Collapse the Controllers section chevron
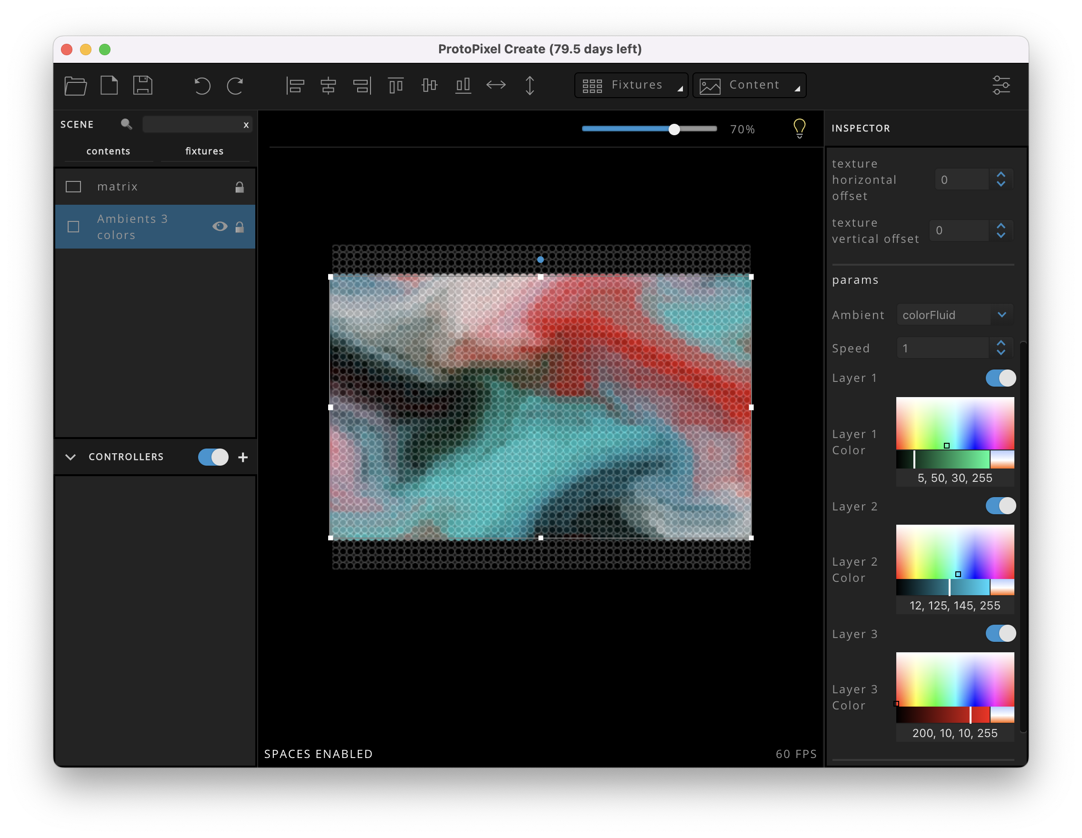This screenshot has width=1082, height=838. click(70, 457)
